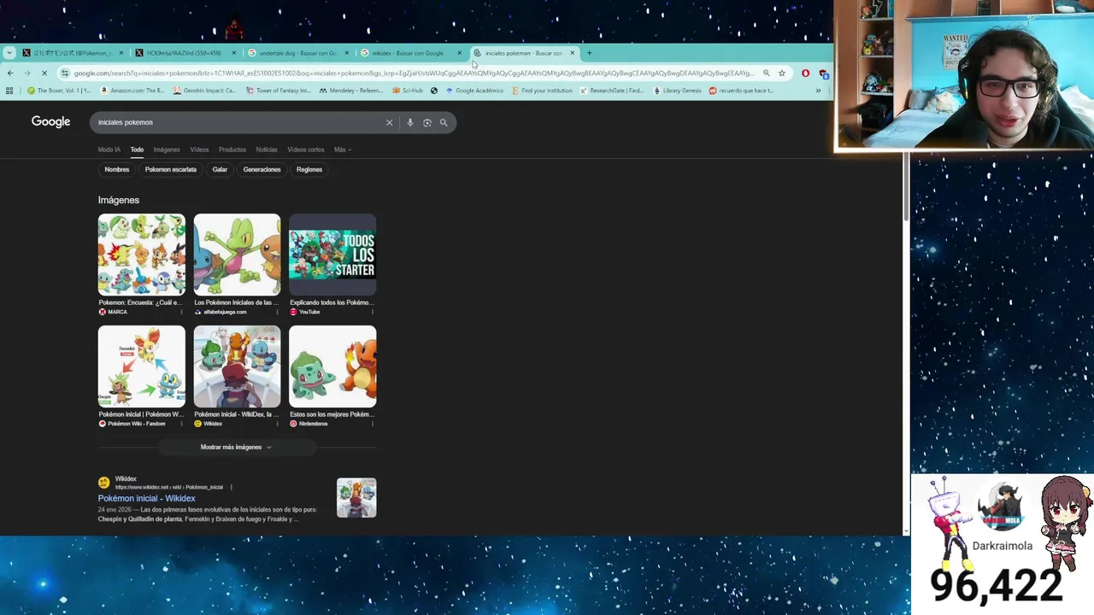The image size is (1094, 615).
Task: Open the Mendeley reference bookmark
Action: (x=351, y=91)
